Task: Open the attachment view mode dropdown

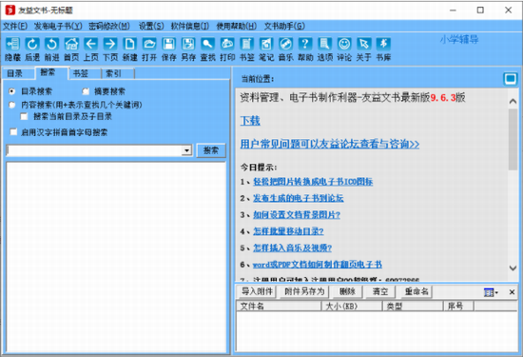Action: (x=491, y=292)
